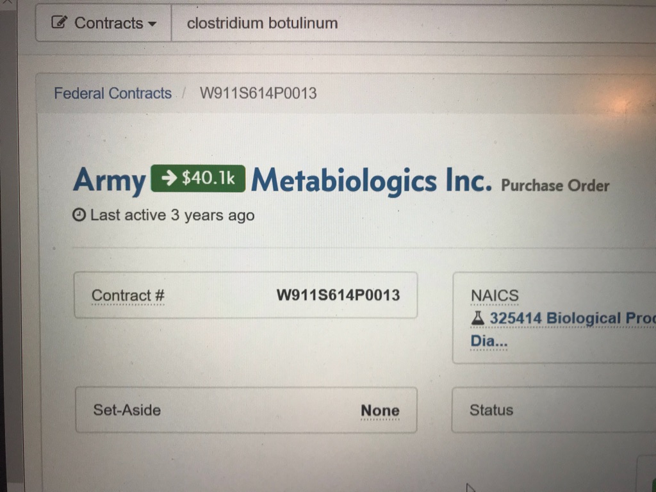Click the clock icon near Last active

pyautogui.click(x=79, y=215)
